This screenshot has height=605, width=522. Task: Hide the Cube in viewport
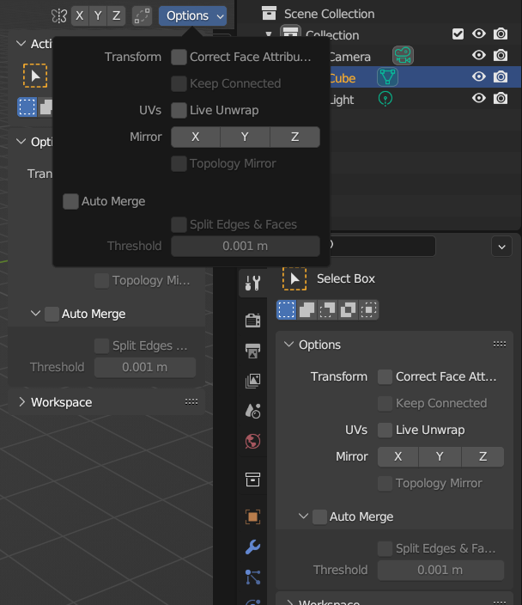479,77
